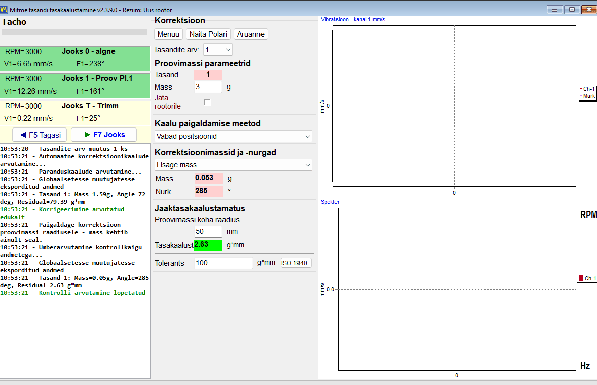The height and width of the screenshot is (385, 597).
Task: Click the Mark legend entry in vibration chart
Action: point(587,96)
